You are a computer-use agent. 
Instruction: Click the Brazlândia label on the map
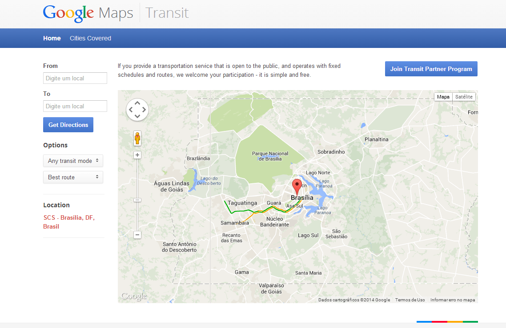pos(198,158)
